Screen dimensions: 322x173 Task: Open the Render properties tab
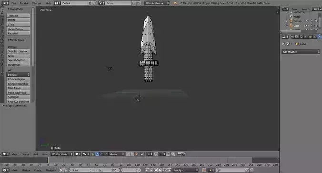click(292, 37)
